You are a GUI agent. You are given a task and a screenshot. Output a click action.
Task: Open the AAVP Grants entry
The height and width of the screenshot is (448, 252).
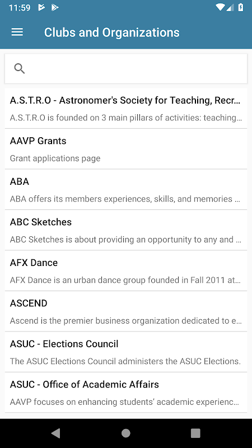[126, 149]
